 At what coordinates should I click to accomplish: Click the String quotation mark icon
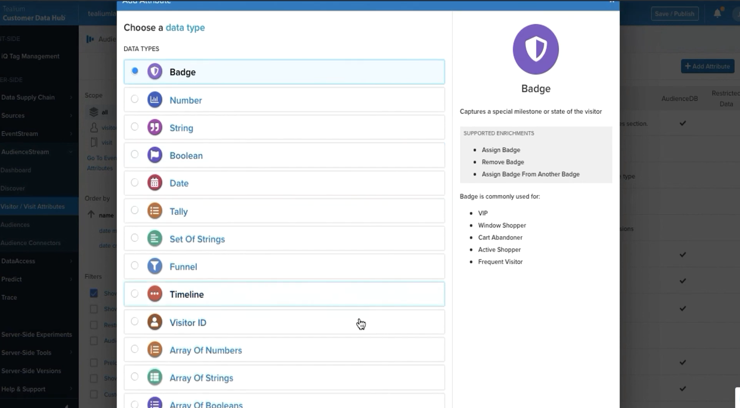(155, 127)
